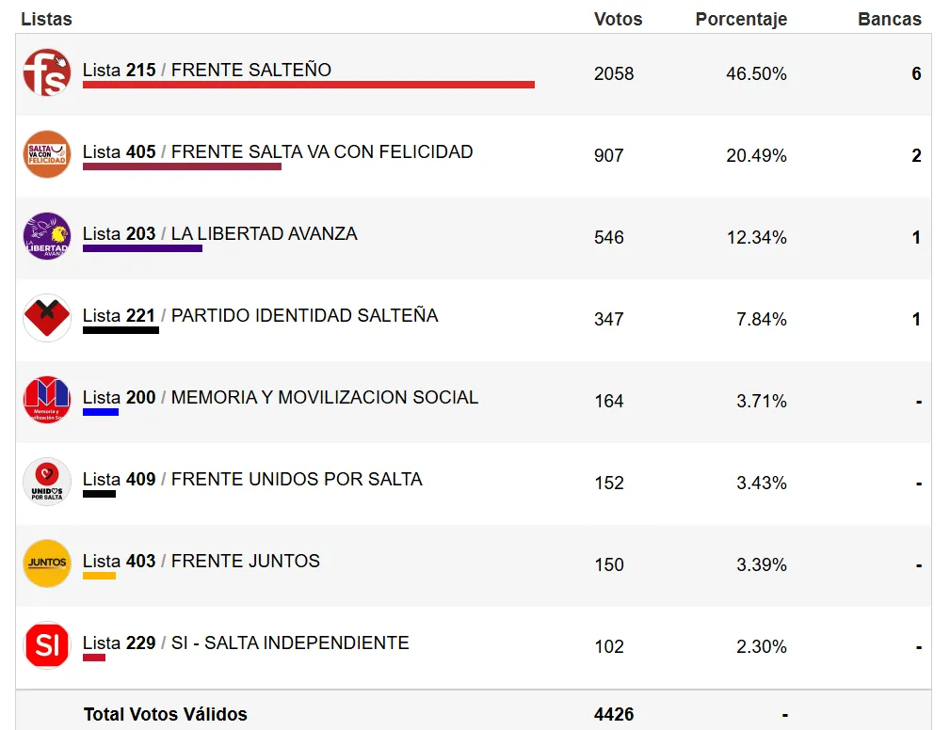This screenshot has height=730, width=950.
Task: Select Lista 203 La Libertad Avanza
Action: coord(220,234)
